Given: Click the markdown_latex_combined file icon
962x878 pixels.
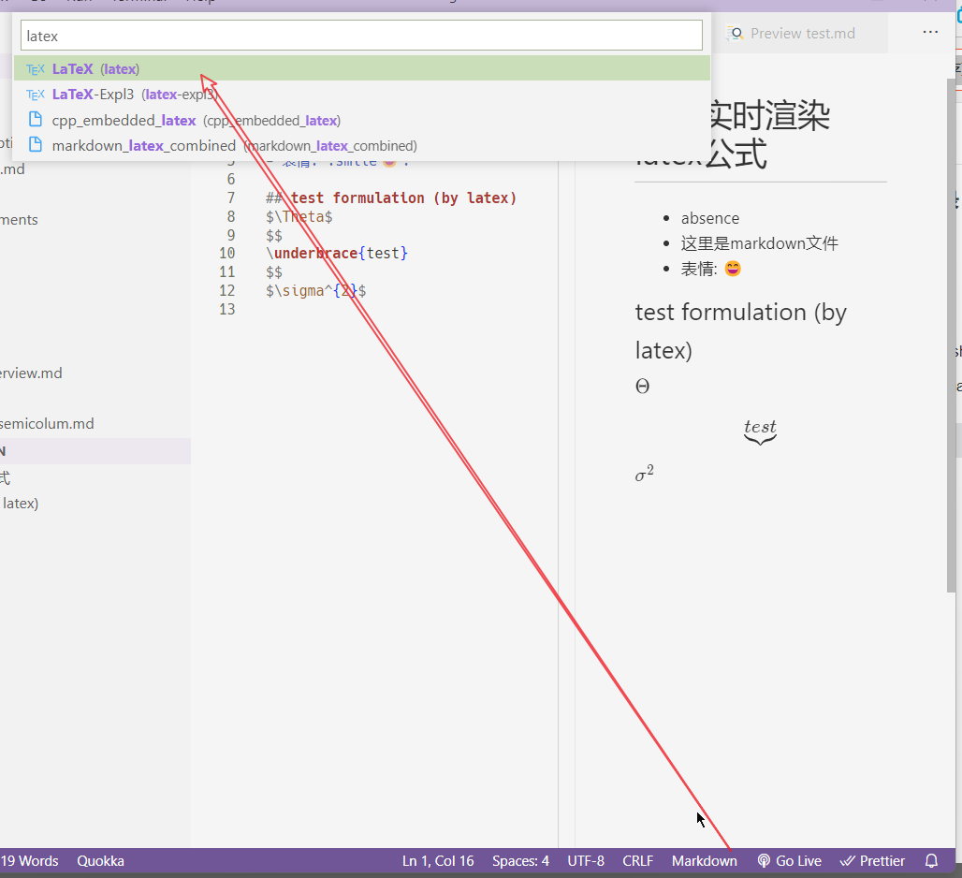Looking at the screenshot, I should (34, 146).
